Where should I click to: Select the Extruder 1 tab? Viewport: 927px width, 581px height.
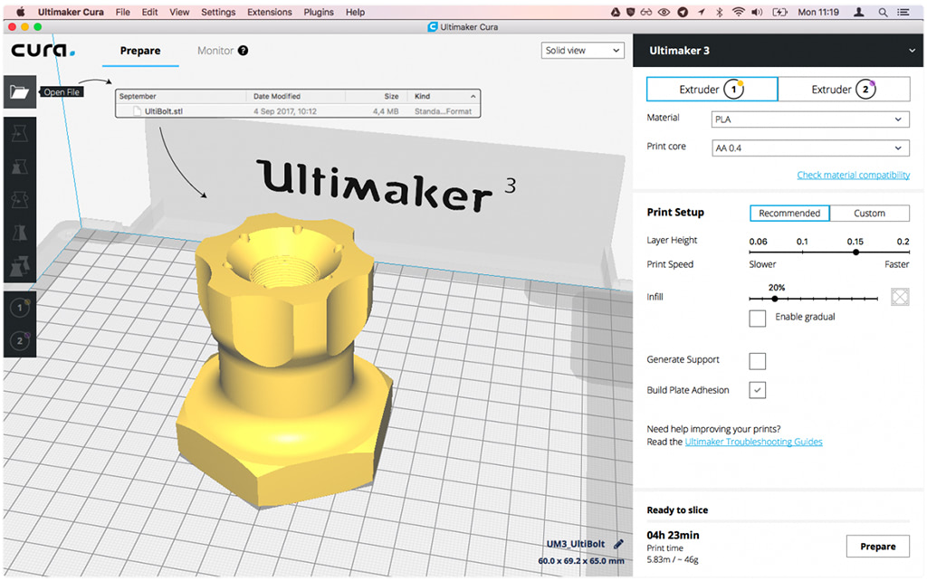click(712, 90)
